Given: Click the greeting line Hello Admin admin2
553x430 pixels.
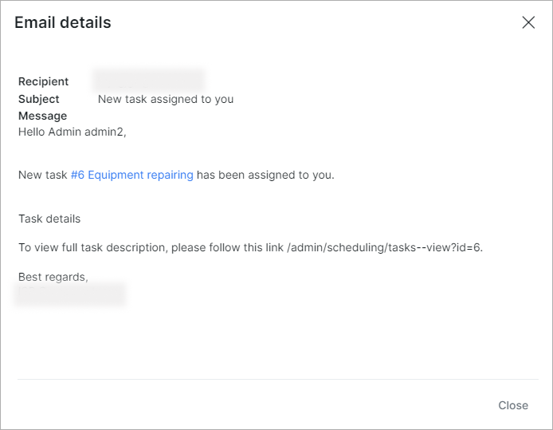Looking at the screenshot, I should pos(73,132).
